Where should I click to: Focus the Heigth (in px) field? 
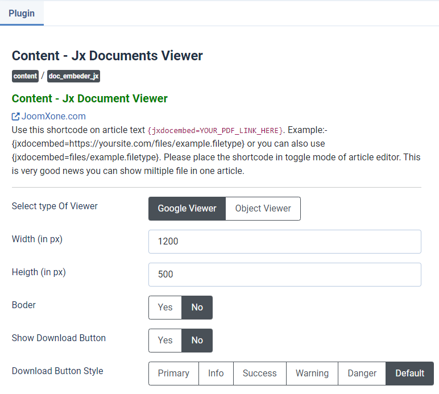(284, 275)
